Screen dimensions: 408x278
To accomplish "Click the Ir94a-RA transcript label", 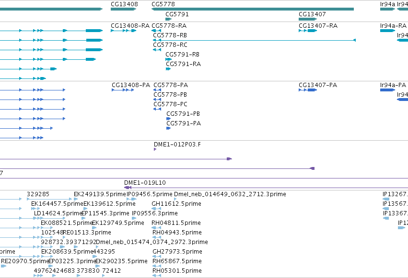I will [x=393, y=26].
